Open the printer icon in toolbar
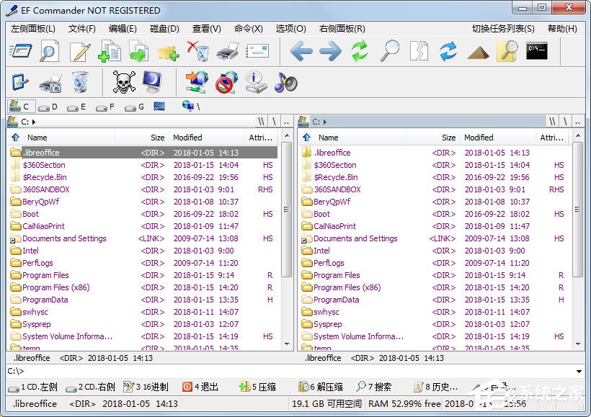This screenshot has width=591, height=417. pos(228,51)
